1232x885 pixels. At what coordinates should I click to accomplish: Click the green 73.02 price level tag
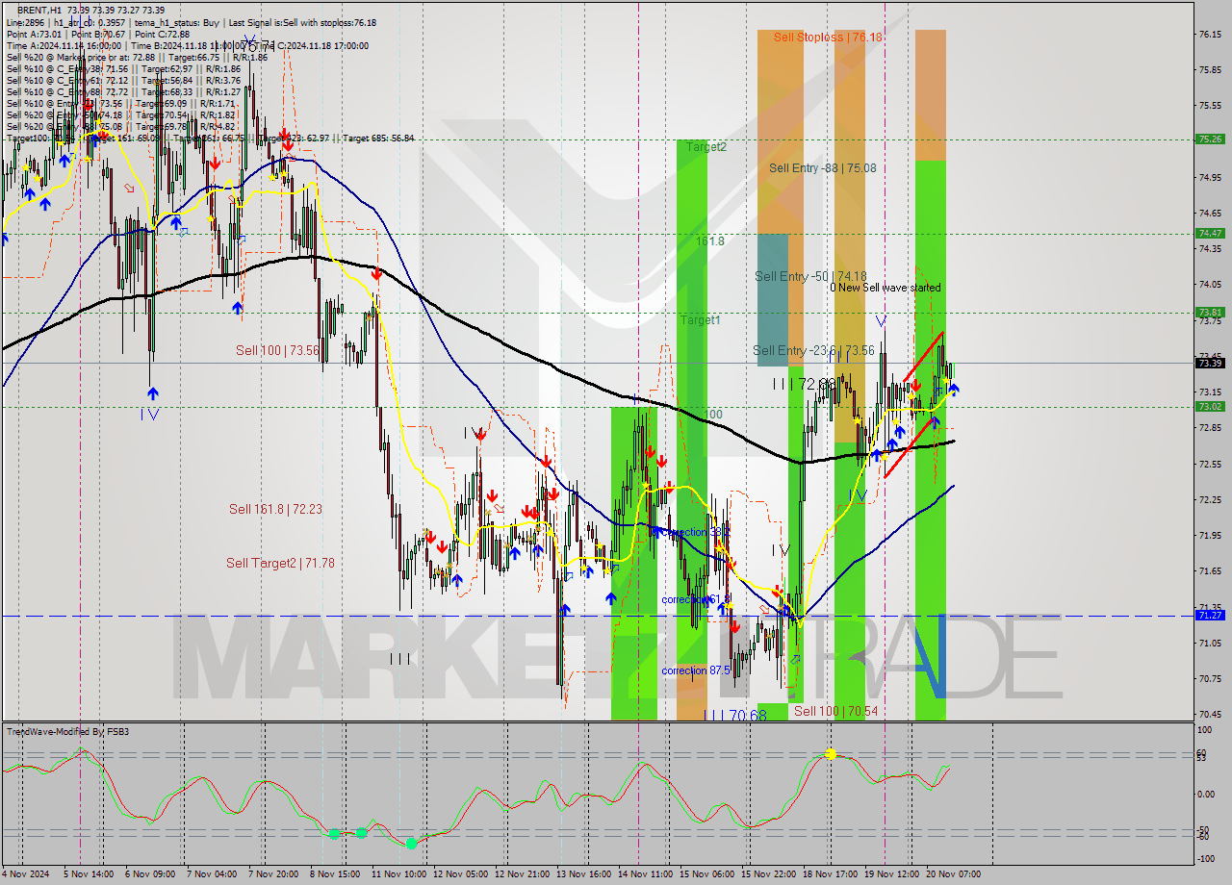point(1210,406)
